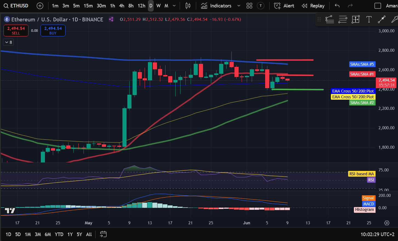The height and width of the screenshot is (241, 398).
Task: Click the SMAs:SMA #2 price scale label
Action: [x=362, y=103]
